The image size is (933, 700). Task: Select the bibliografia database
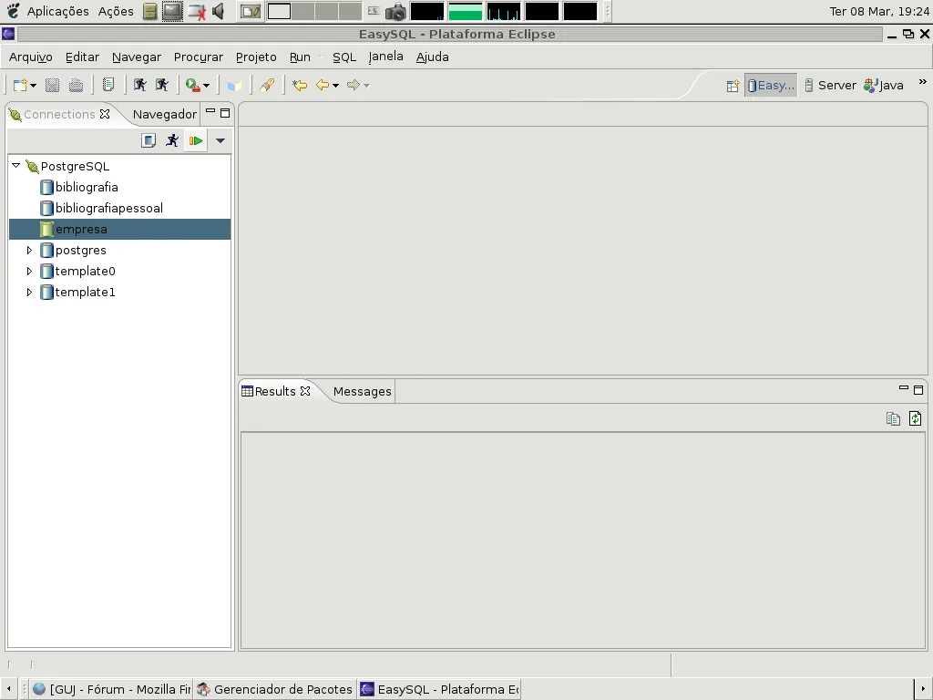pyautogui.click(x=87, y=187)
